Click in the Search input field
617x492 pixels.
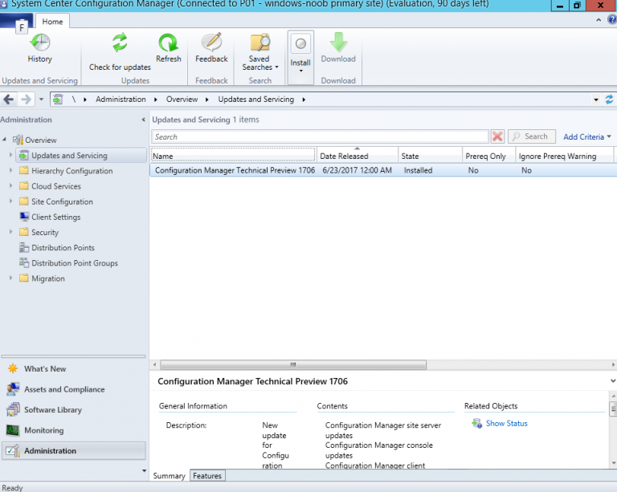320,136
